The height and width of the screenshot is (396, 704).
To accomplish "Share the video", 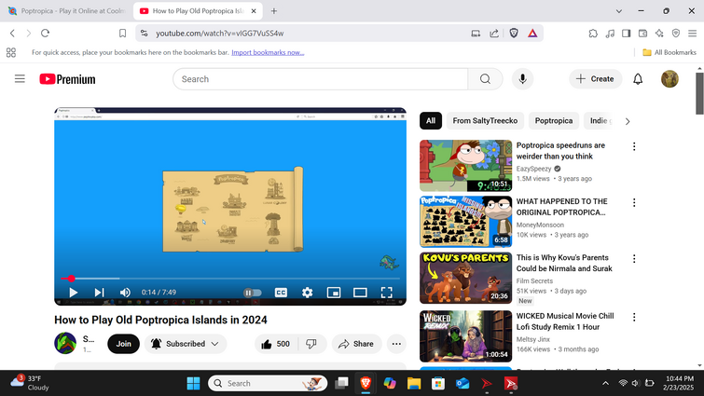I will (356, 344).
